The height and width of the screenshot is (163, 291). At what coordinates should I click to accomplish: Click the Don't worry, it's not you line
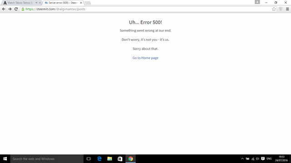click(145, 39)
